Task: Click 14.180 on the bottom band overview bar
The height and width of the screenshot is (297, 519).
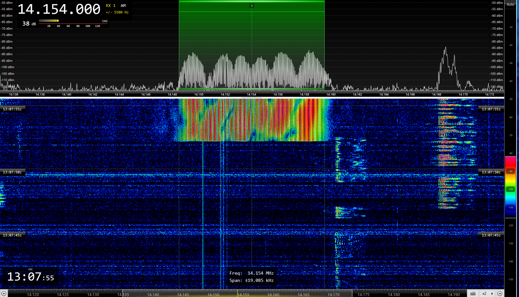Action: tap(393, 294)
